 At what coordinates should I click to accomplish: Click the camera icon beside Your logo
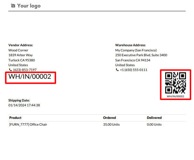point(13,5)
